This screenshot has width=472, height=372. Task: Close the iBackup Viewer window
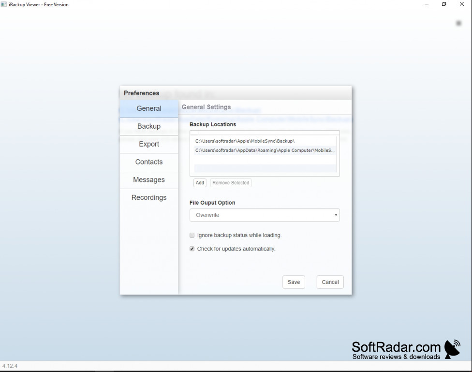[x=462, y=4]
